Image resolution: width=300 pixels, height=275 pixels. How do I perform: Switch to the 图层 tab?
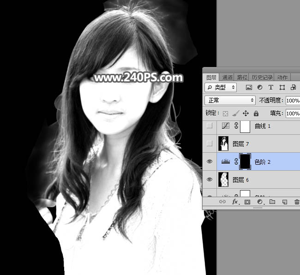pos(211,78)
